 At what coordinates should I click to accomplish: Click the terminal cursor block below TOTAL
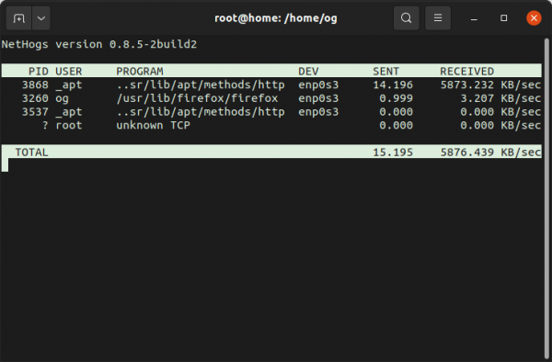(x=5, y=165)
